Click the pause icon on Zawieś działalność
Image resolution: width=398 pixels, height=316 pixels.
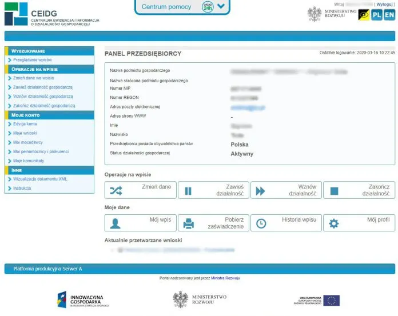click(x=188, y=191)
